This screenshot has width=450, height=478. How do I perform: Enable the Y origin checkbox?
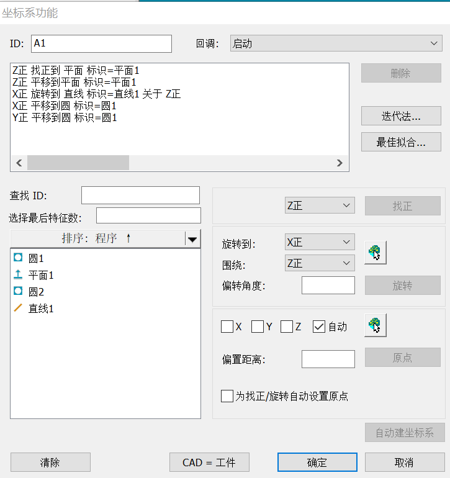coord(258,327)
